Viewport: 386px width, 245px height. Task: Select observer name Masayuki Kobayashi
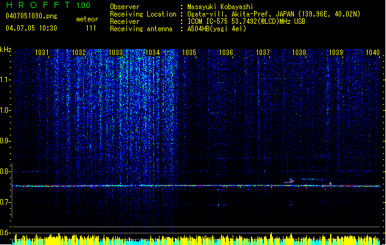pyautogui.click(x=220, y=7)
